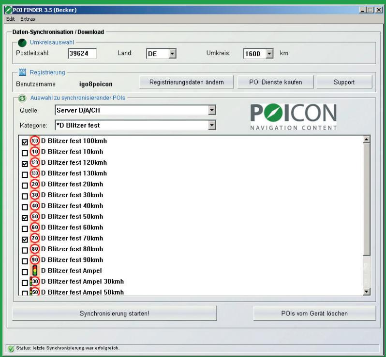Click the 90 speed sign icon
The height and width of the screenshot is (357, 386).
(35, 260)
